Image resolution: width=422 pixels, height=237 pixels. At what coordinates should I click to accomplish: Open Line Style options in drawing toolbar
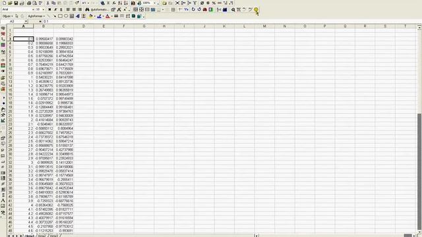coord(116,16)
